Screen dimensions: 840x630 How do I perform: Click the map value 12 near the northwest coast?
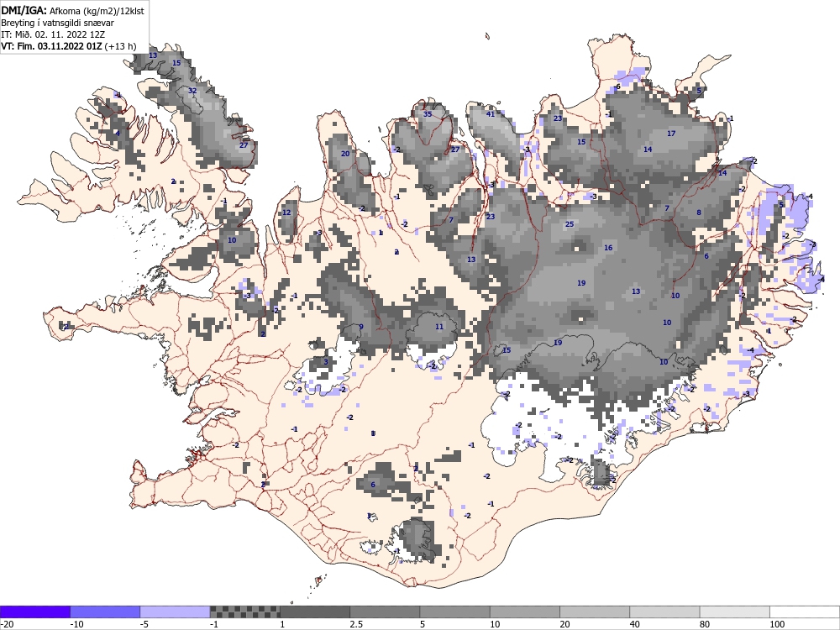286,213
